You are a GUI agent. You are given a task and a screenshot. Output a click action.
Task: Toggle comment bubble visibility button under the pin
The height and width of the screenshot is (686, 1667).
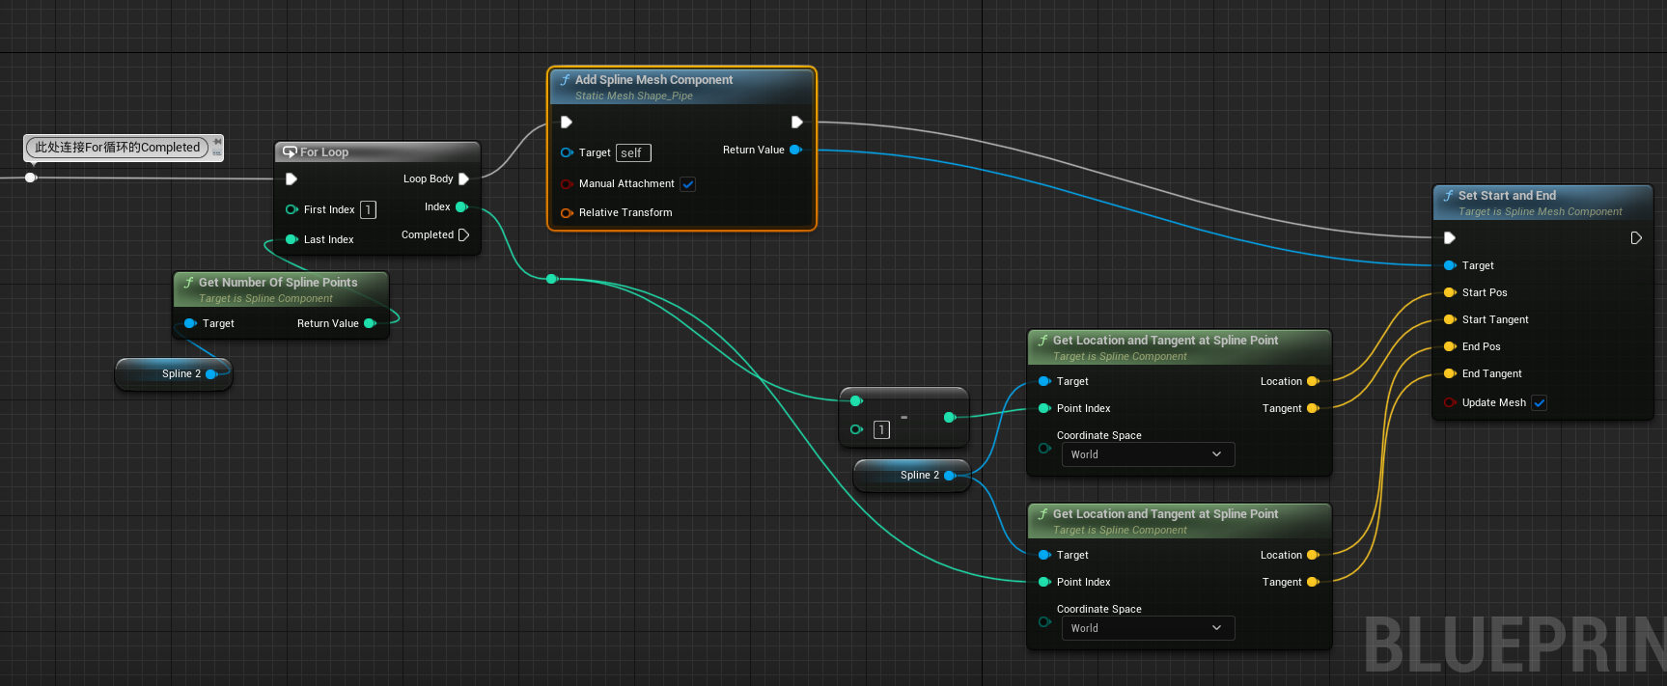218,153
